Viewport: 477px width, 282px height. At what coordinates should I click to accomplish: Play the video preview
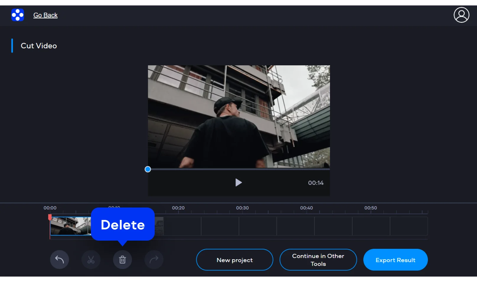click(238, 183)
